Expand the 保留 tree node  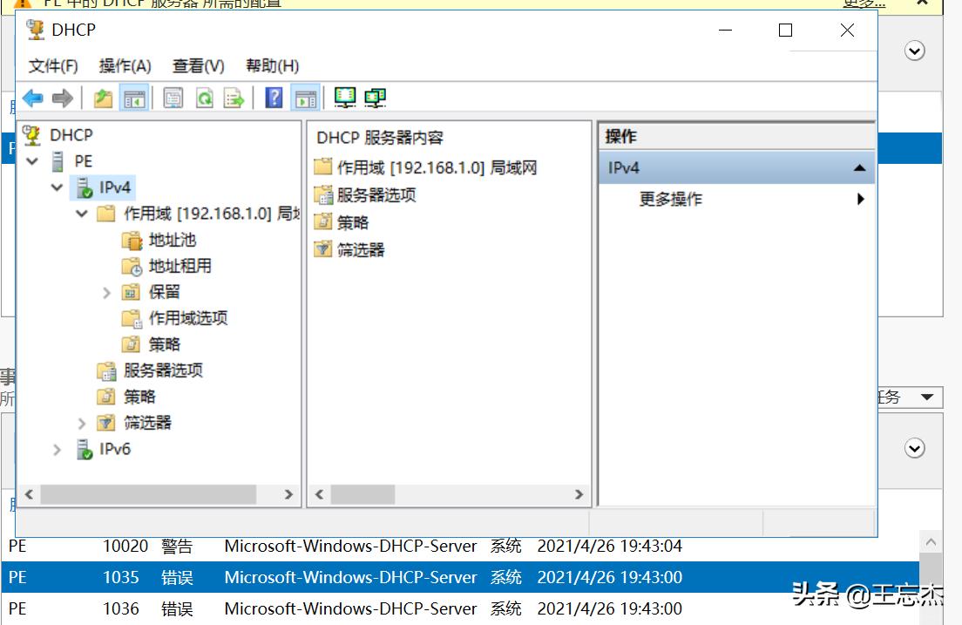tap(106, 292)
